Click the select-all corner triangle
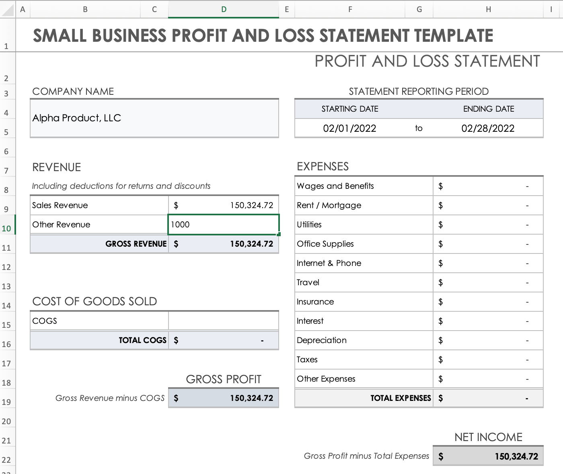Screen dimensions: 563x474 [8, 10]
